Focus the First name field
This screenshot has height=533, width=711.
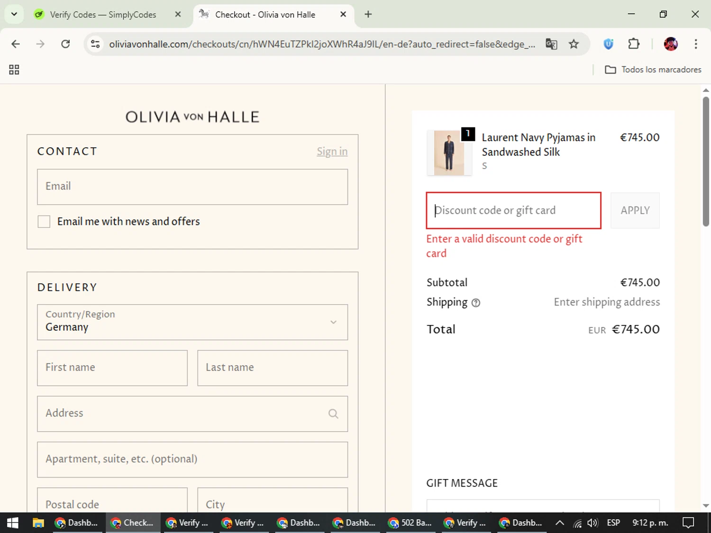[112, 368]
